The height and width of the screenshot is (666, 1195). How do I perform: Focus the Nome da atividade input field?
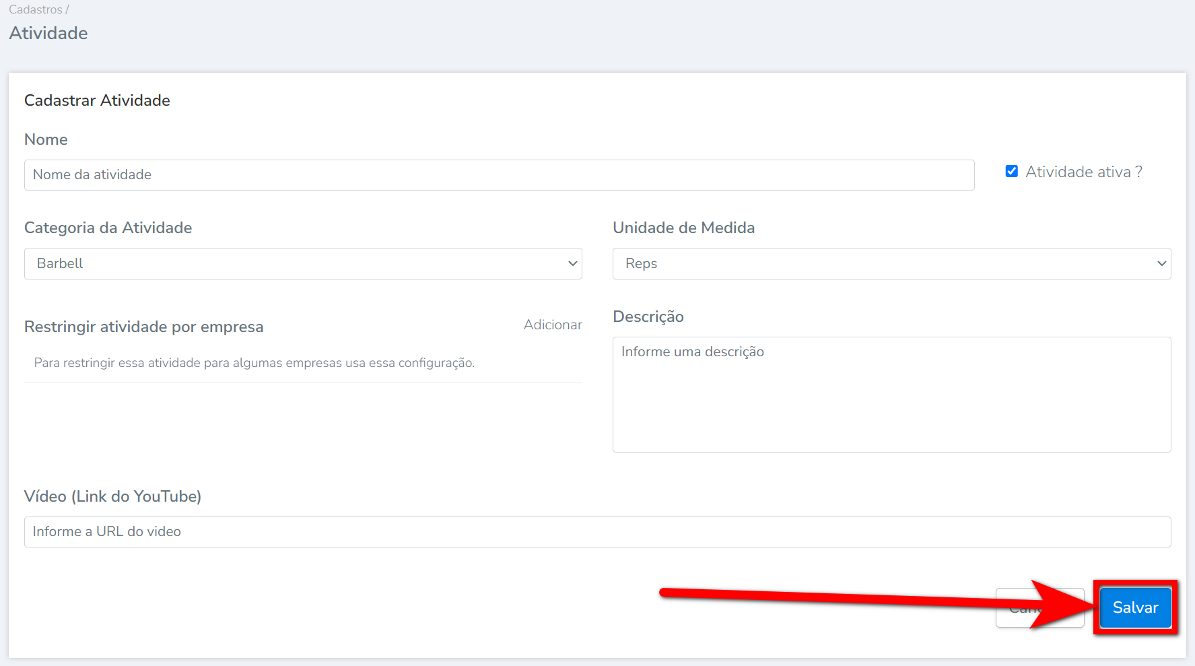499,175
